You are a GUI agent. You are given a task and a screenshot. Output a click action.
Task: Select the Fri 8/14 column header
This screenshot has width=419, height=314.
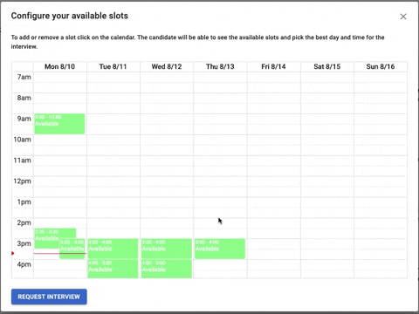(x=273, y=66)
